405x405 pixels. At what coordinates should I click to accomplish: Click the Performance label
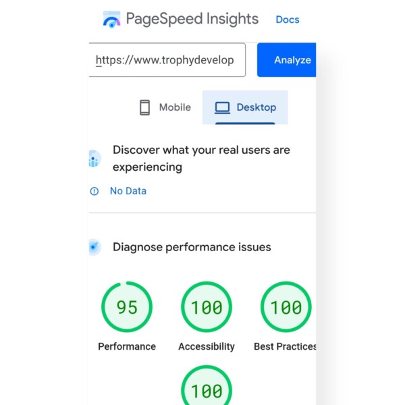127,346
